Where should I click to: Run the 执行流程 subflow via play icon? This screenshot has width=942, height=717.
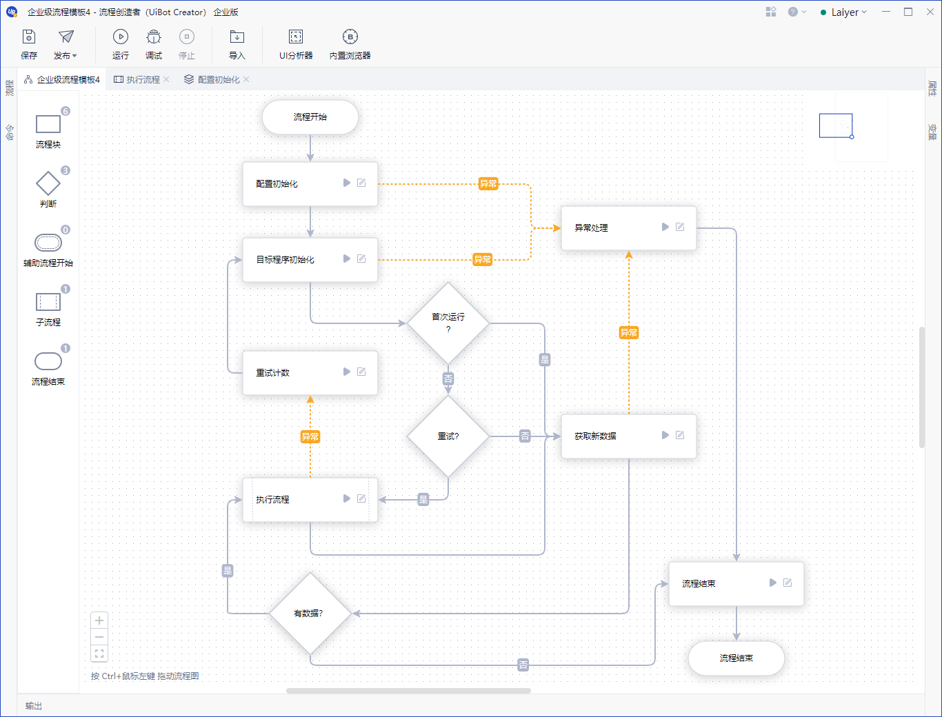click(x=347, y=498)
